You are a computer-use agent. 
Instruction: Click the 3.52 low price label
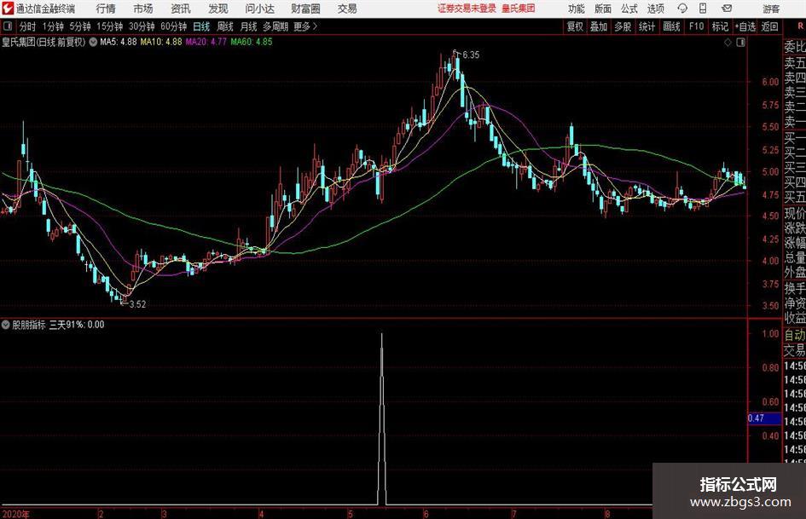click(x=137, y=304)
